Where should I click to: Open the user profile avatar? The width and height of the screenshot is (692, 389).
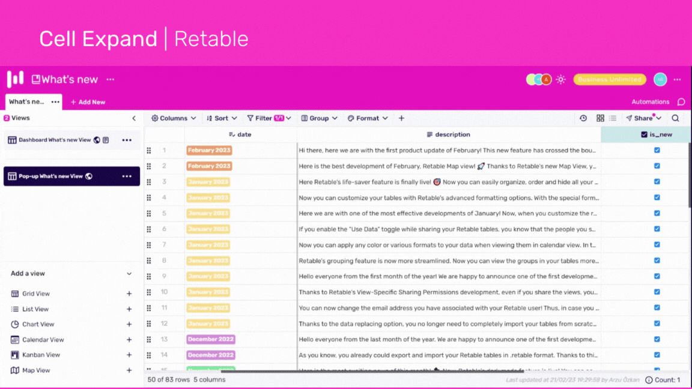tap(660, 79)
